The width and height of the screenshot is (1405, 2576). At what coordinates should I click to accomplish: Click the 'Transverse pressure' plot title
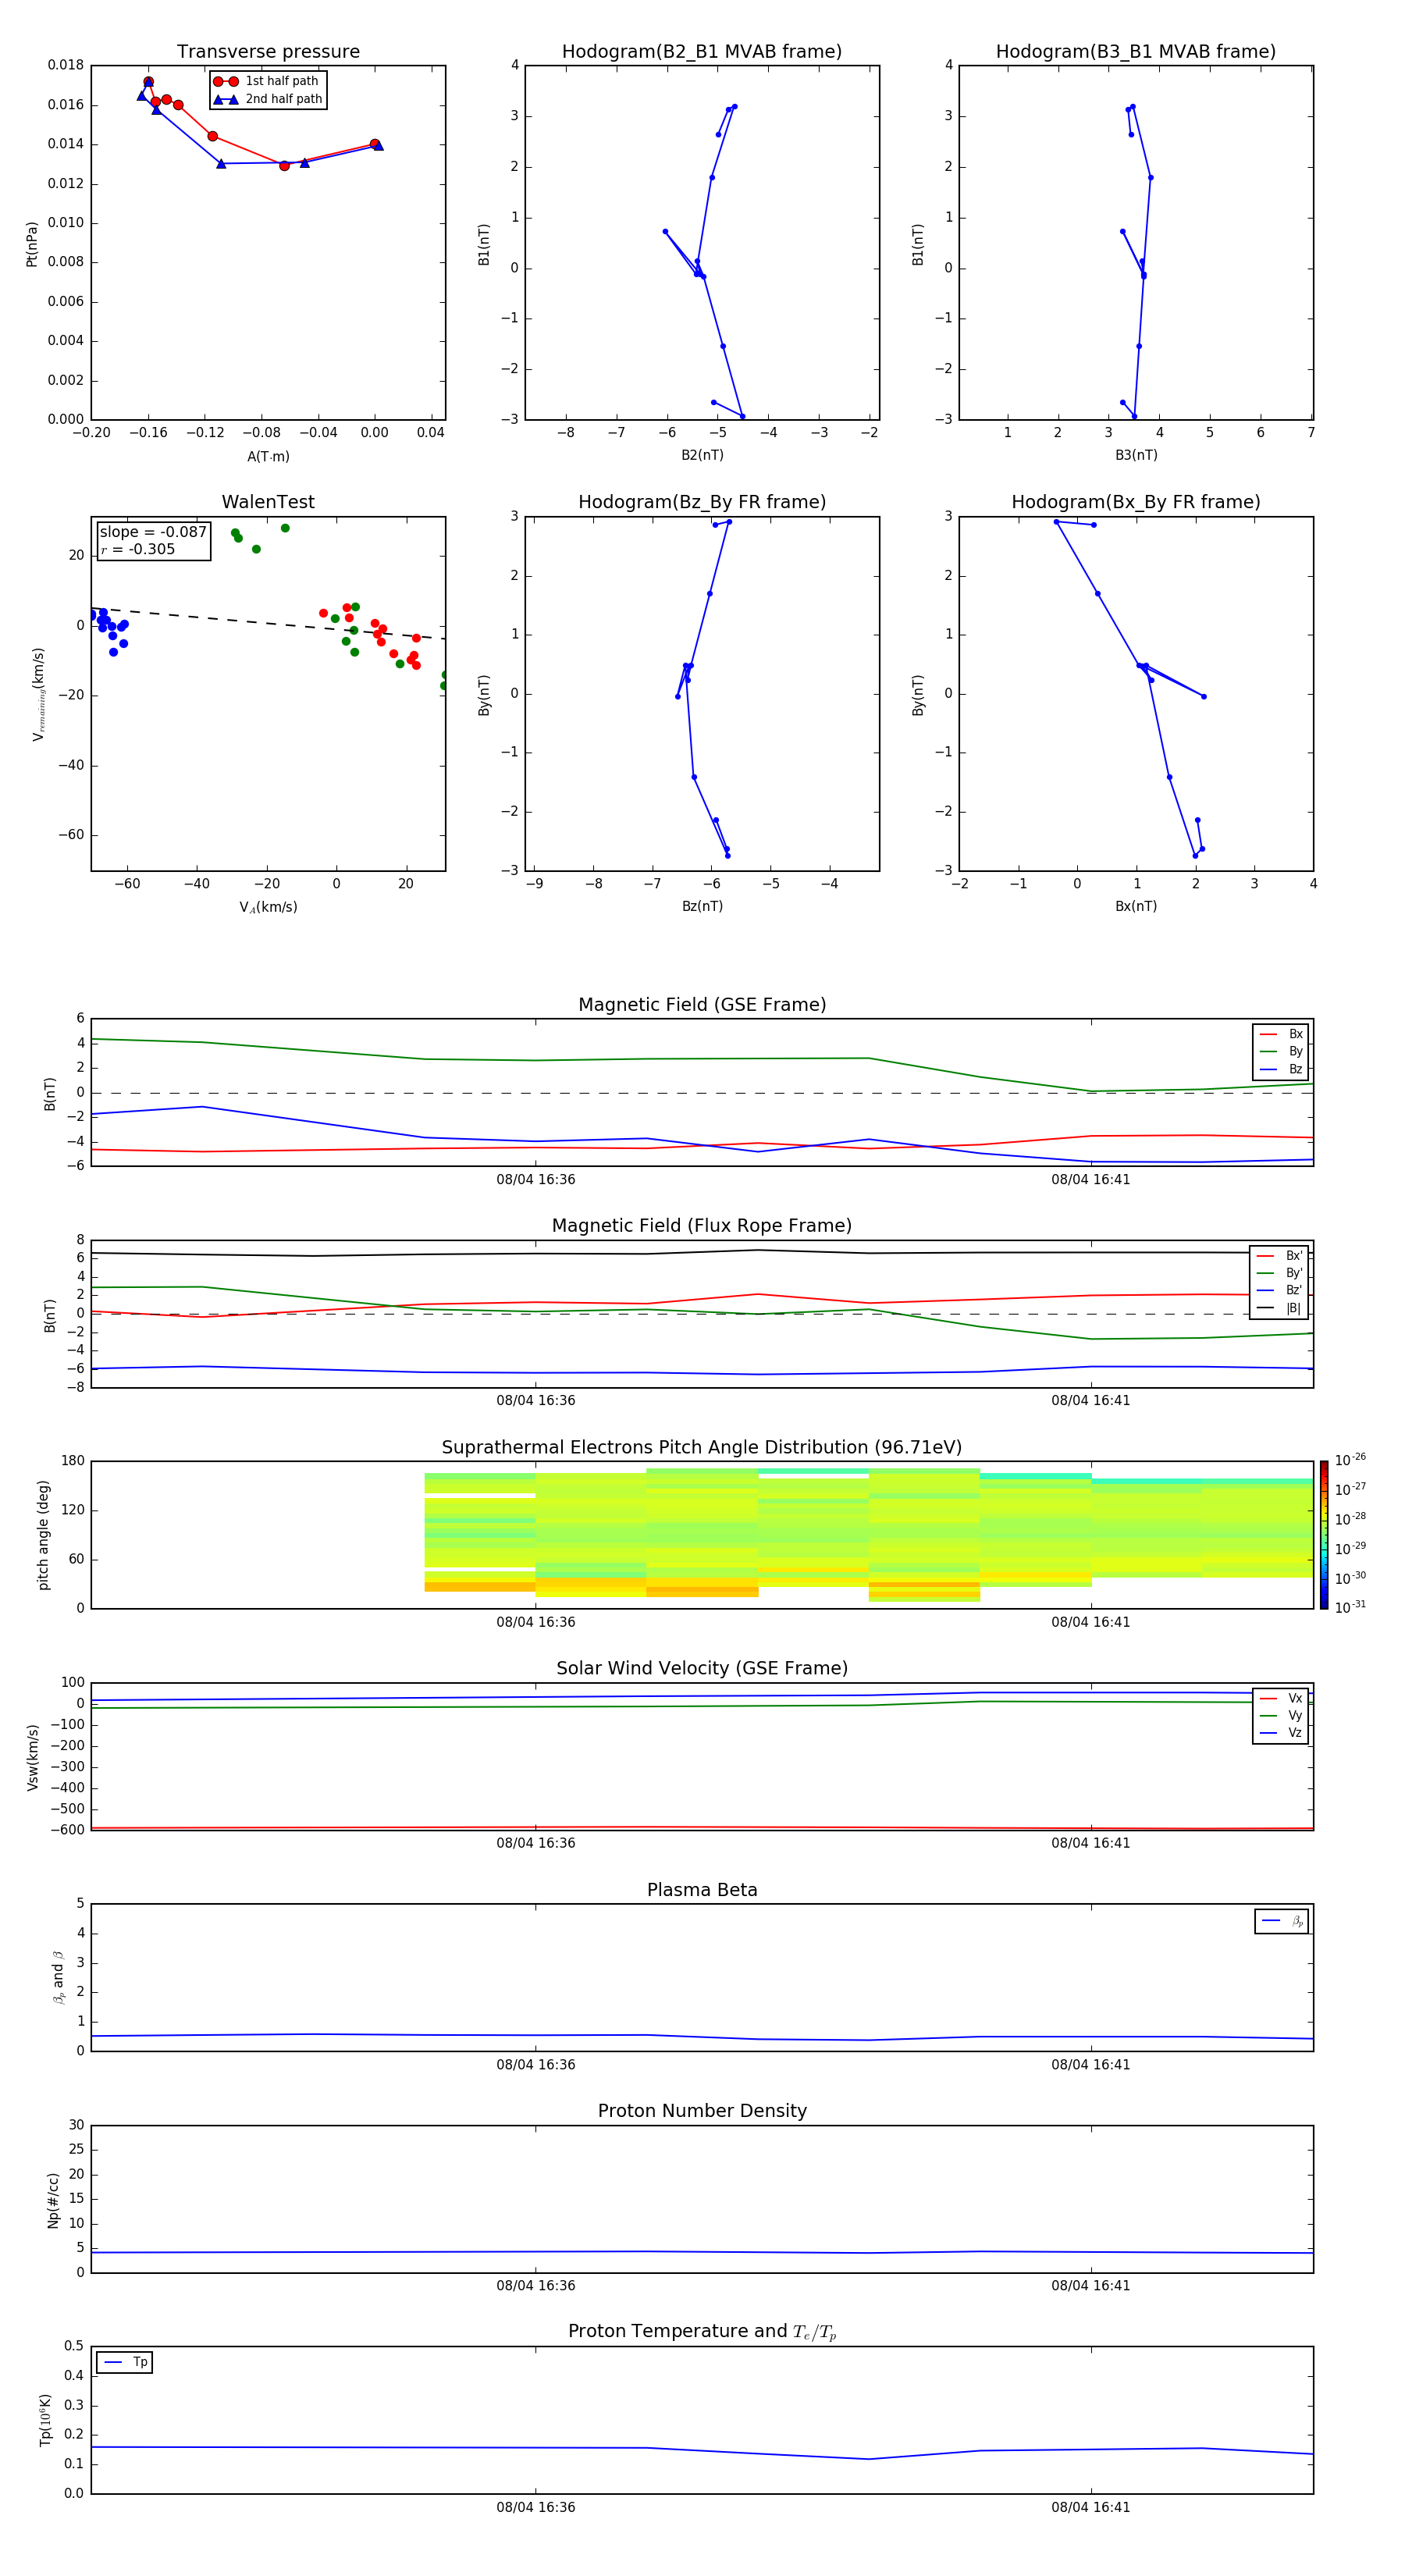tap(268, 52)
